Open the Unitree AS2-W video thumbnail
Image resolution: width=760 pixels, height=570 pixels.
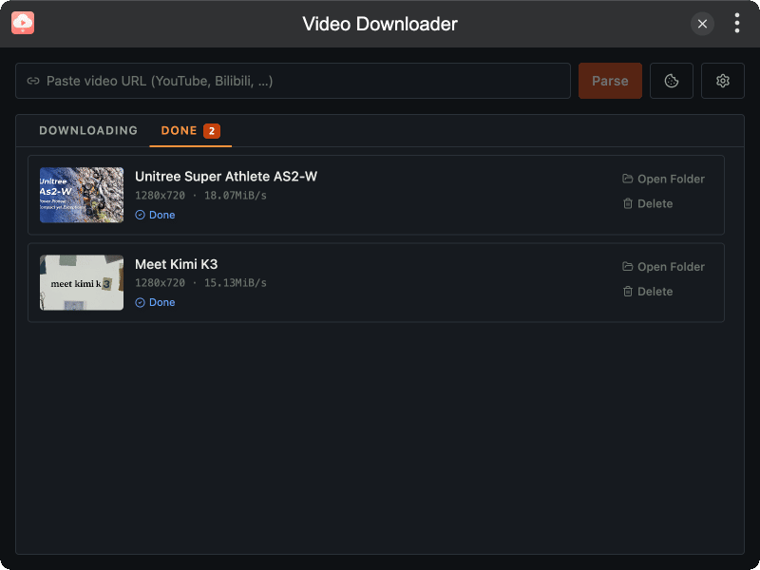click(82, 195)
